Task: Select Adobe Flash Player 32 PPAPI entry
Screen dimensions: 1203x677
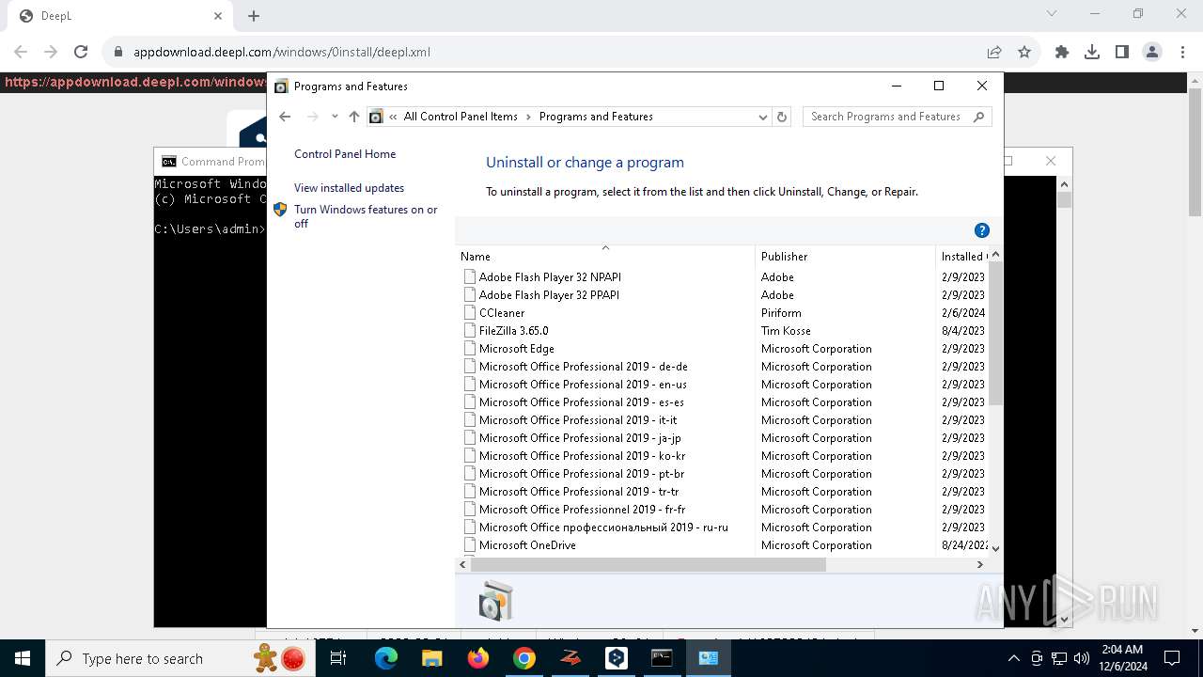Action: [549, 295]
